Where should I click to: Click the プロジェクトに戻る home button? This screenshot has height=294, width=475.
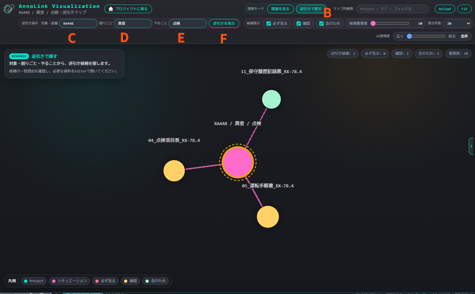pos(128,9)
